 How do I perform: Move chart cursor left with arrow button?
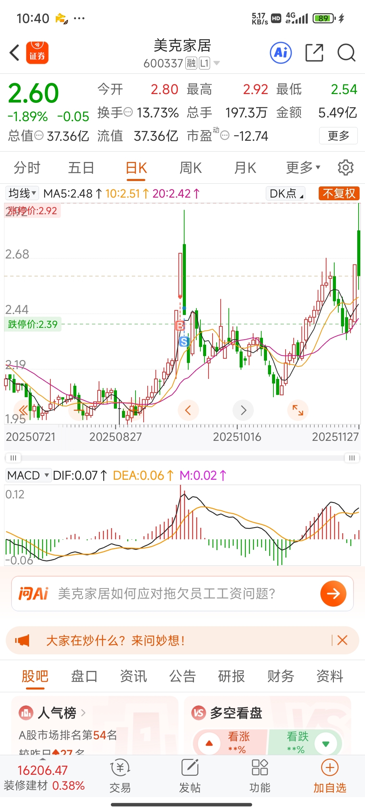click(x=188, y=410)
